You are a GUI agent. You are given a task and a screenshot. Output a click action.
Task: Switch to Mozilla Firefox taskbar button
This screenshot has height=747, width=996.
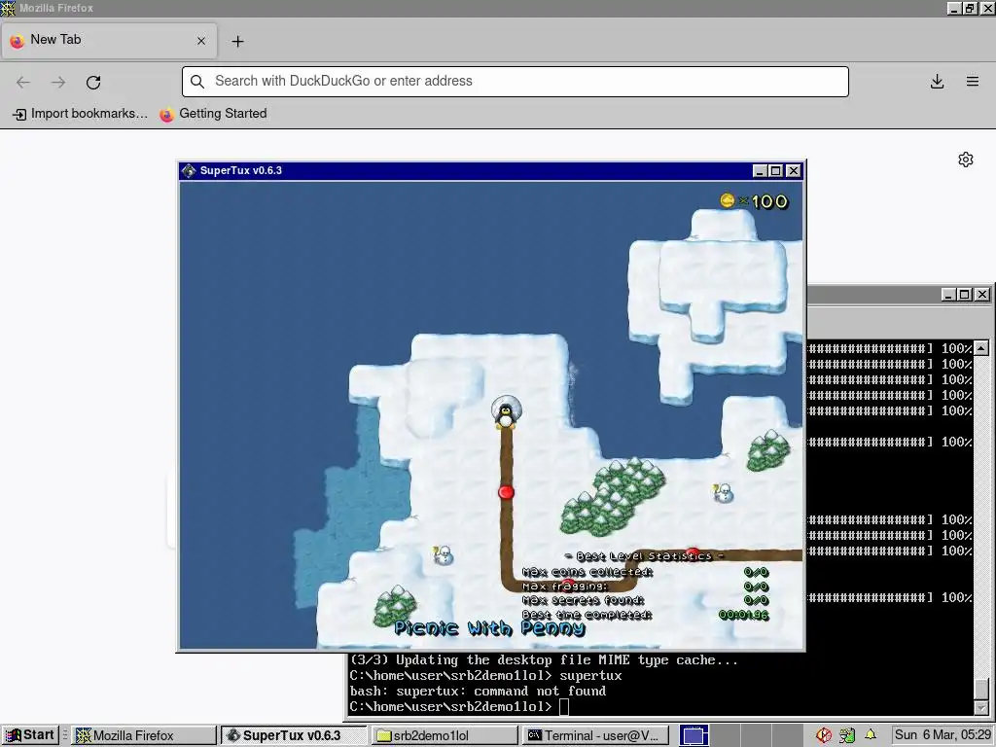(x=144, y=735)
